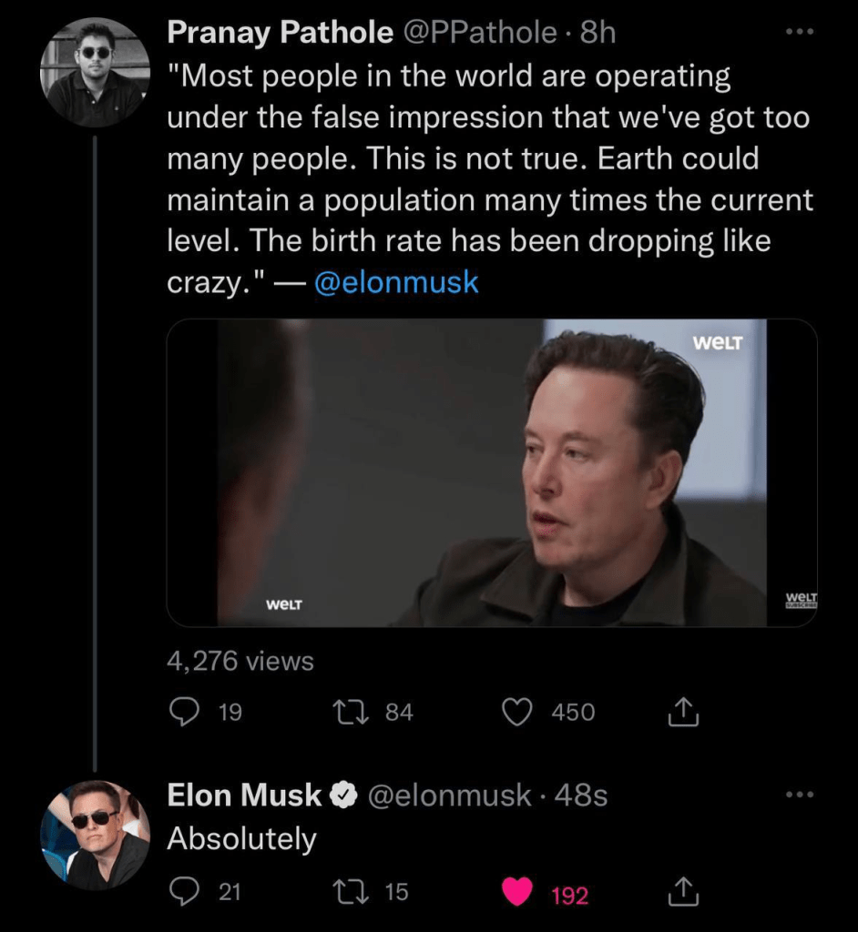Reply to Pranay Pathole's tweet
Image resolution: width=858 pixels, height=932 pixels.
(185, 712)
